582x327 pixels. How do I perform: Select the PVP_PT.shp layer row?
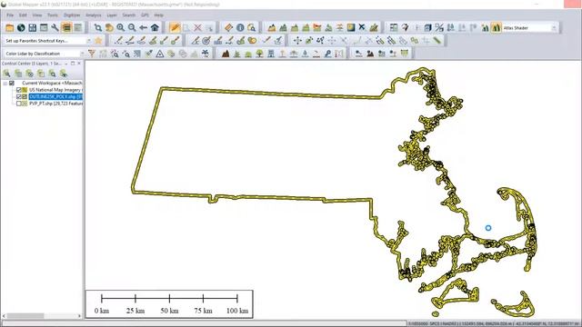pos(55,104)
